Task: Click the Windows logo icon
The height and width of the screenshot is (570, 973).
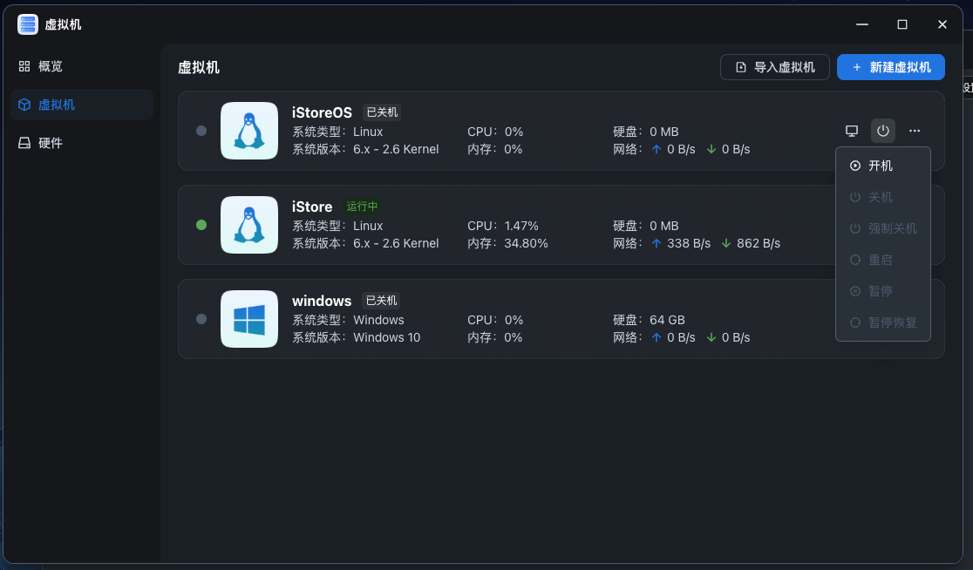Action: (x=249, y=319)
